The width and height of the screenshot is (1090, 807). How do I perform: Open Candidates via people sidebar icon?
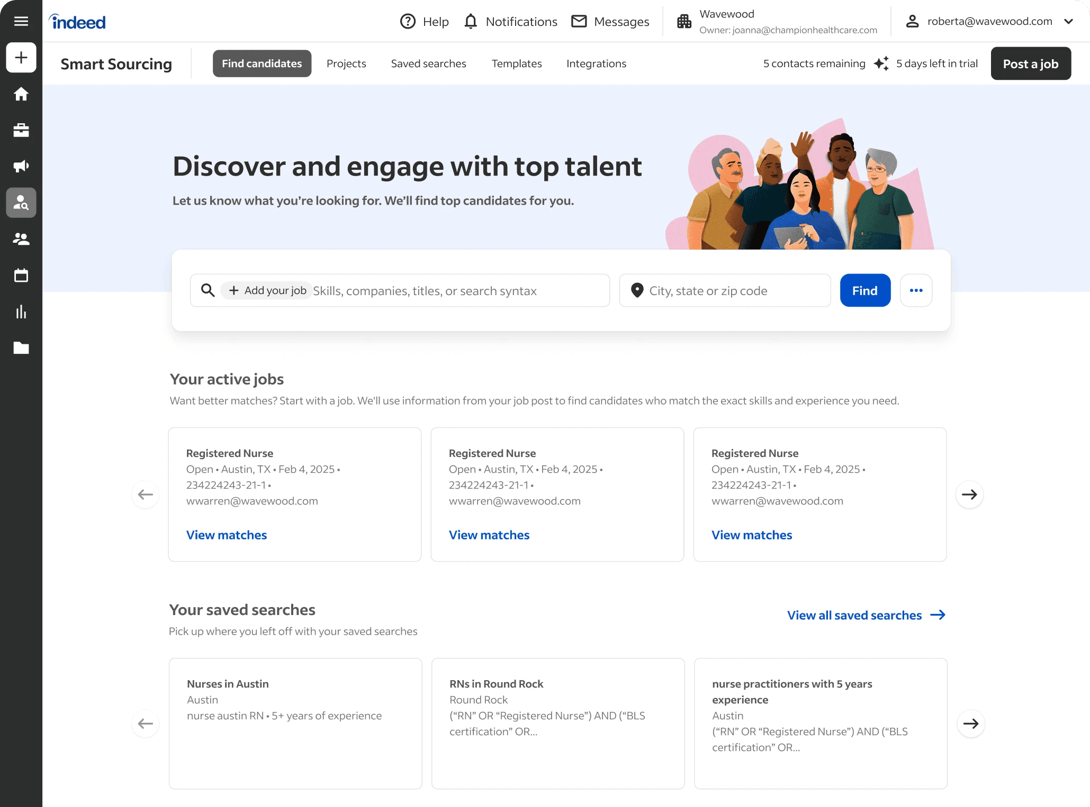tap(21, 239)
